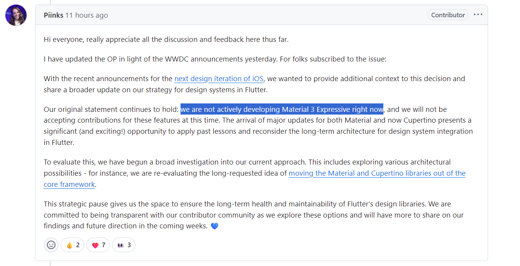
Task: Click the comment header bar next to timestamp
Action: (266, 15)
